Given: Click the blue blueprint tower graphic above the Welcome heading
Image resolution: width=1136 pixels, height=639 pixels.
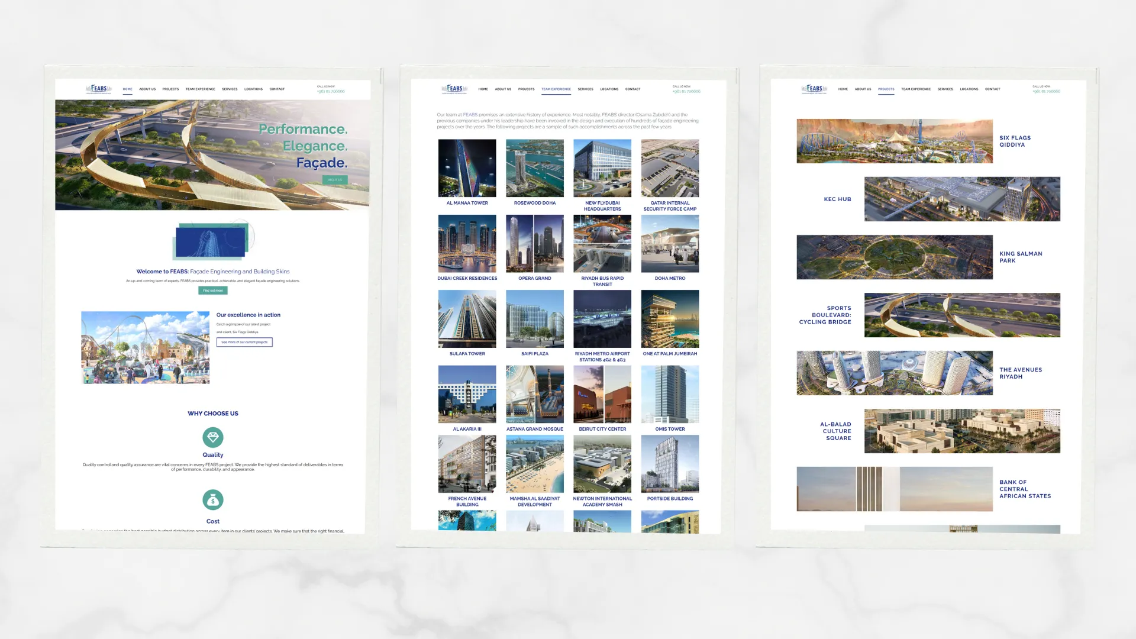Looking at the screenshot, I should point(211,242).
